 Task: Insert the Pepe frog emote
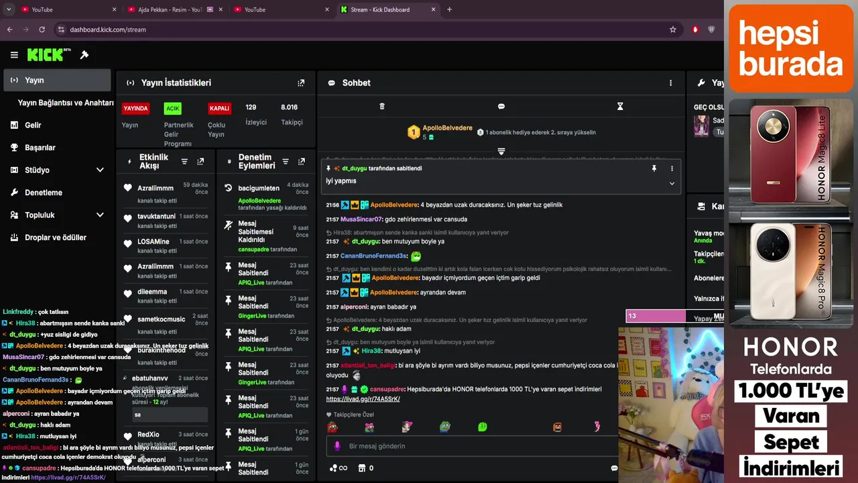pyautogui.click(x=444, y=427)
